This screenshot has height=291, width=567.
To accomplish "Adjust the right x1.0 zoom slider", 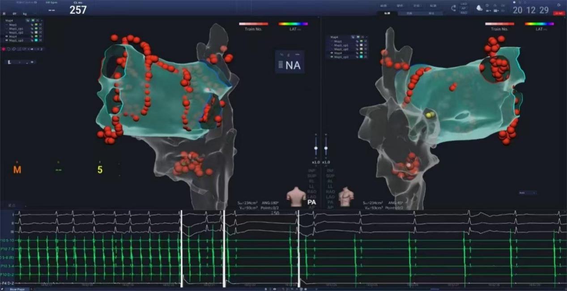I will 326,148.
